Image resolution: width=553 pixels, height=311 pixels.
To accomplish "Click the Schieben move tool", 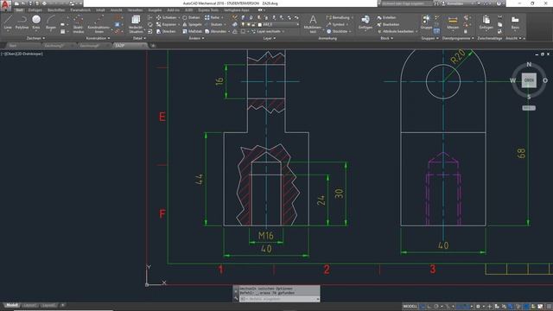I will pos(166,17).
